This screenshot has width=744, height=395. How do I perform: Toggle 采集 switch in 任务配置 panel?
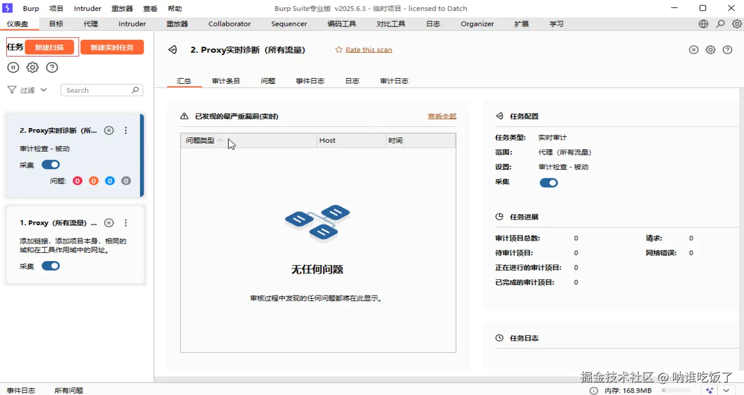[549, 183]
